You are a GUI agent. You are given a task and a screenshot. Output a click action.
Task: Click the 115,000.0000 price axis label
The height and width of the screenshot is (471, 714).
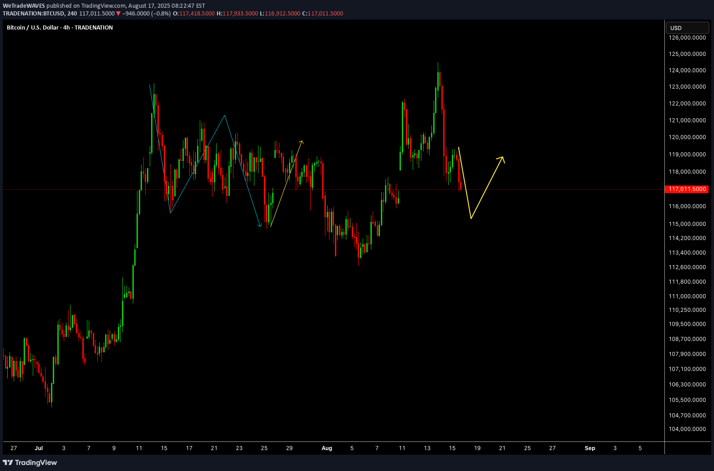click(687, 224)
